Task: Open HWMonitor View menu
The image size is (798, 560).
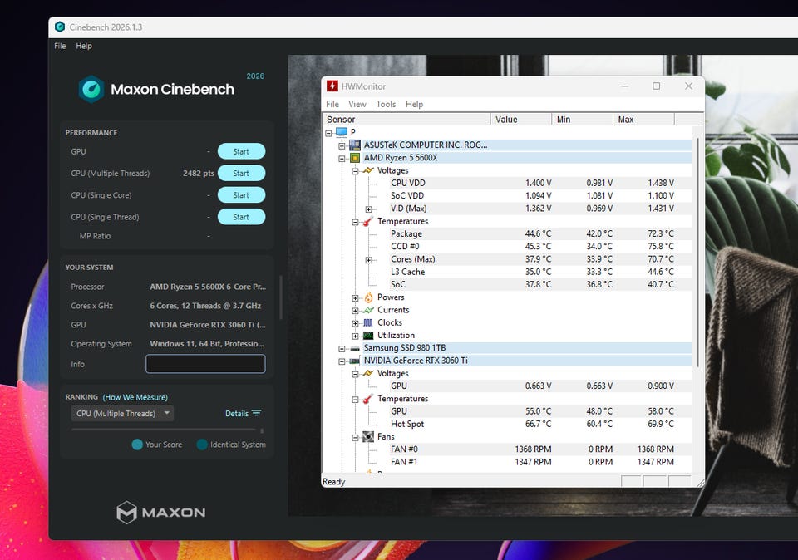Action: (357, 104)
